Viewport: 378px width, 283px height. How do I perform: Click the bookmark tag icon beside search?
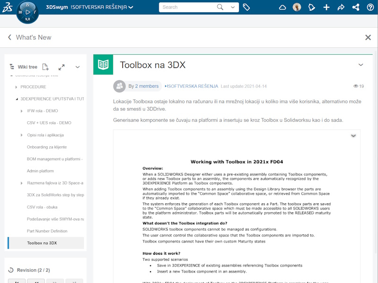point(246,8)
